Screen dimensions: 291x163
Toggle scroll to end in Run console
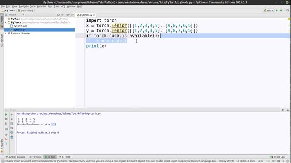[x=12, y=128]
